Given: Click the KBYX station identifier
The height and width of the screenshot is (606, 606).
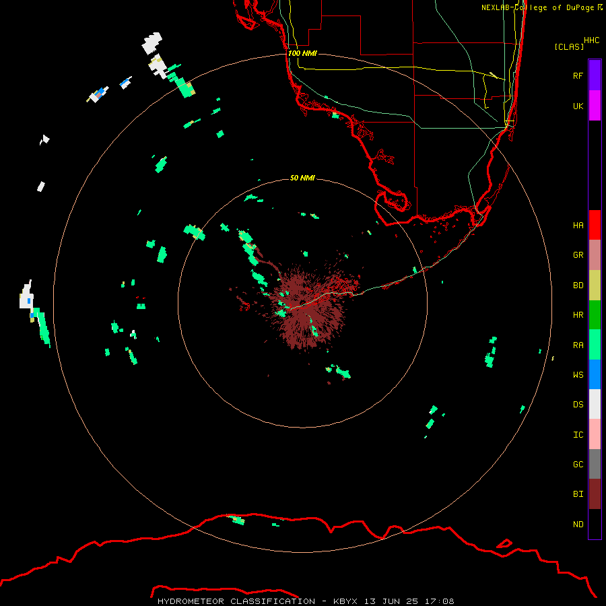Looking at the screenshot, I should pyautogui.click(x=345, y=601).
